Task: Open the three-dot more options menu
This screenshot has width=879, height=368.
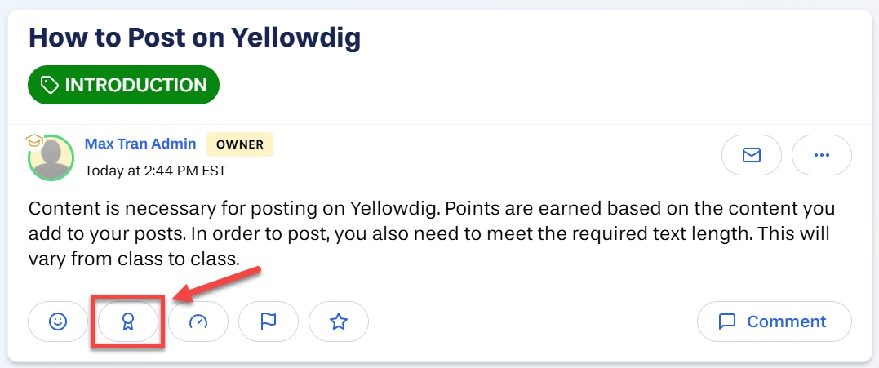Action: click(821, 155)
